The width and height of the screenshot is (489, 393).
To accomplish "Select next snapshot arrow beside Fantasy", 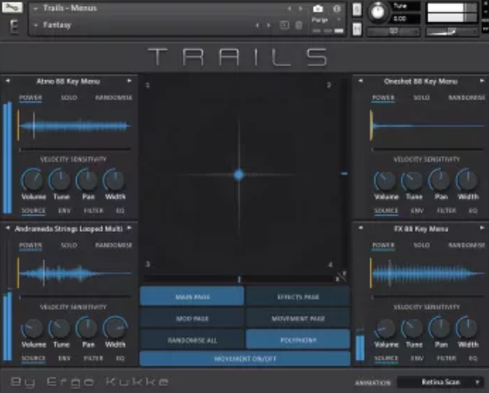I will pyautogui.click(x=269, y=25).
